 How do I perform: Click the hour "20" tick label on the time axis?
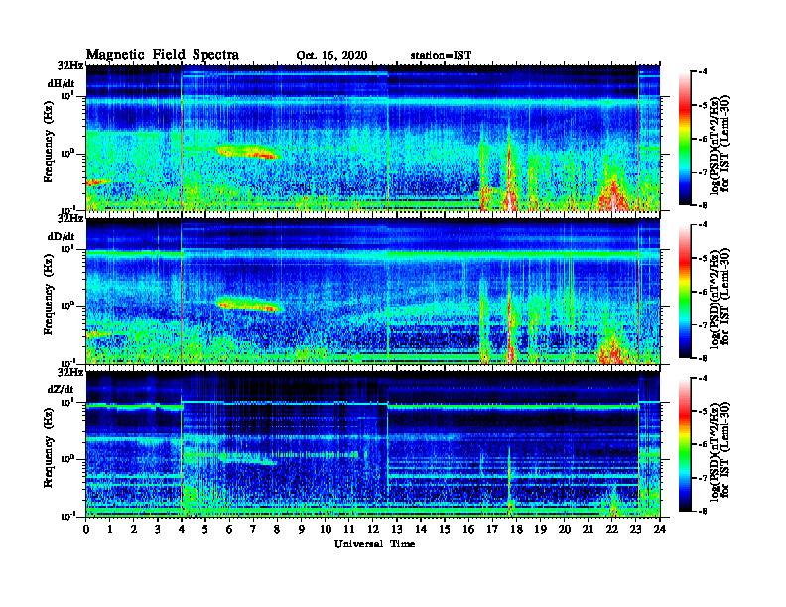point(564,530)
